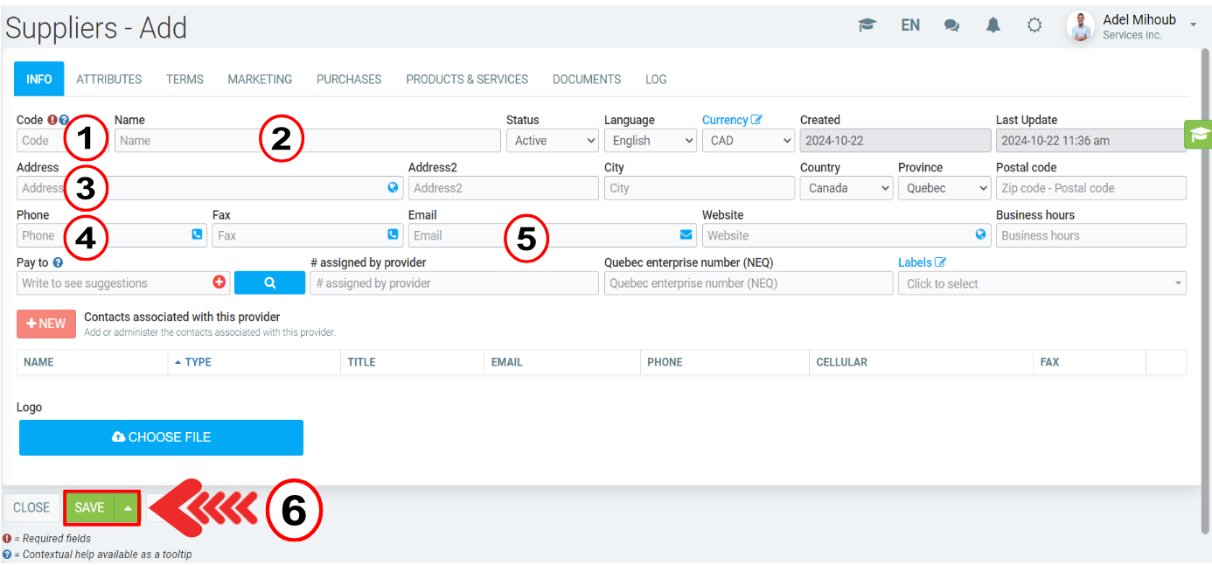Open the settings gear icon

pyautogui.click(x=1034, y=25)
